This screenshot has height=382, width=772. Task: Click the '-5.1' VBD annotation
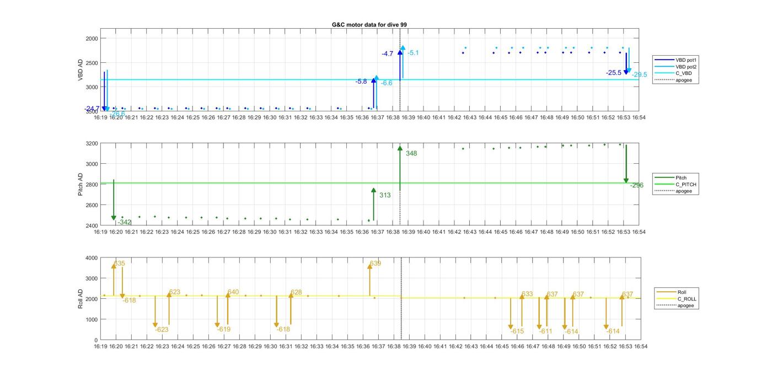pos(413,53)
